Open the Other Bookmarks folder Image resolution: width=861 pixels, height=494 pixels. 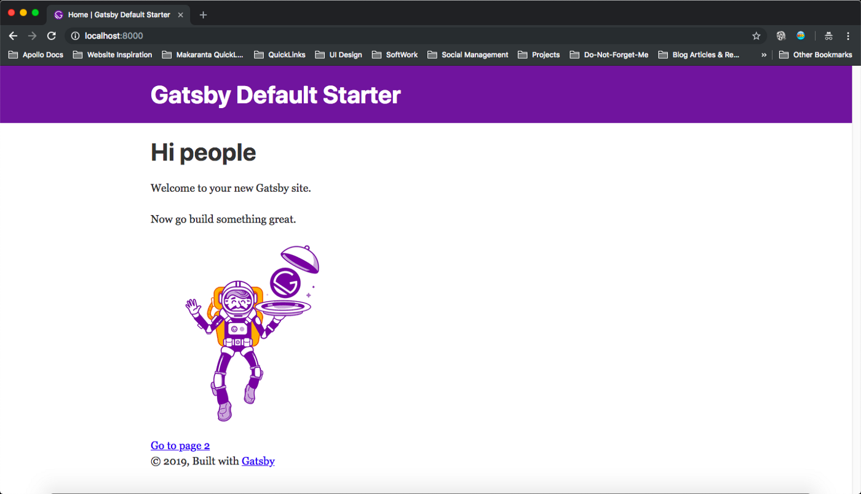815,55
